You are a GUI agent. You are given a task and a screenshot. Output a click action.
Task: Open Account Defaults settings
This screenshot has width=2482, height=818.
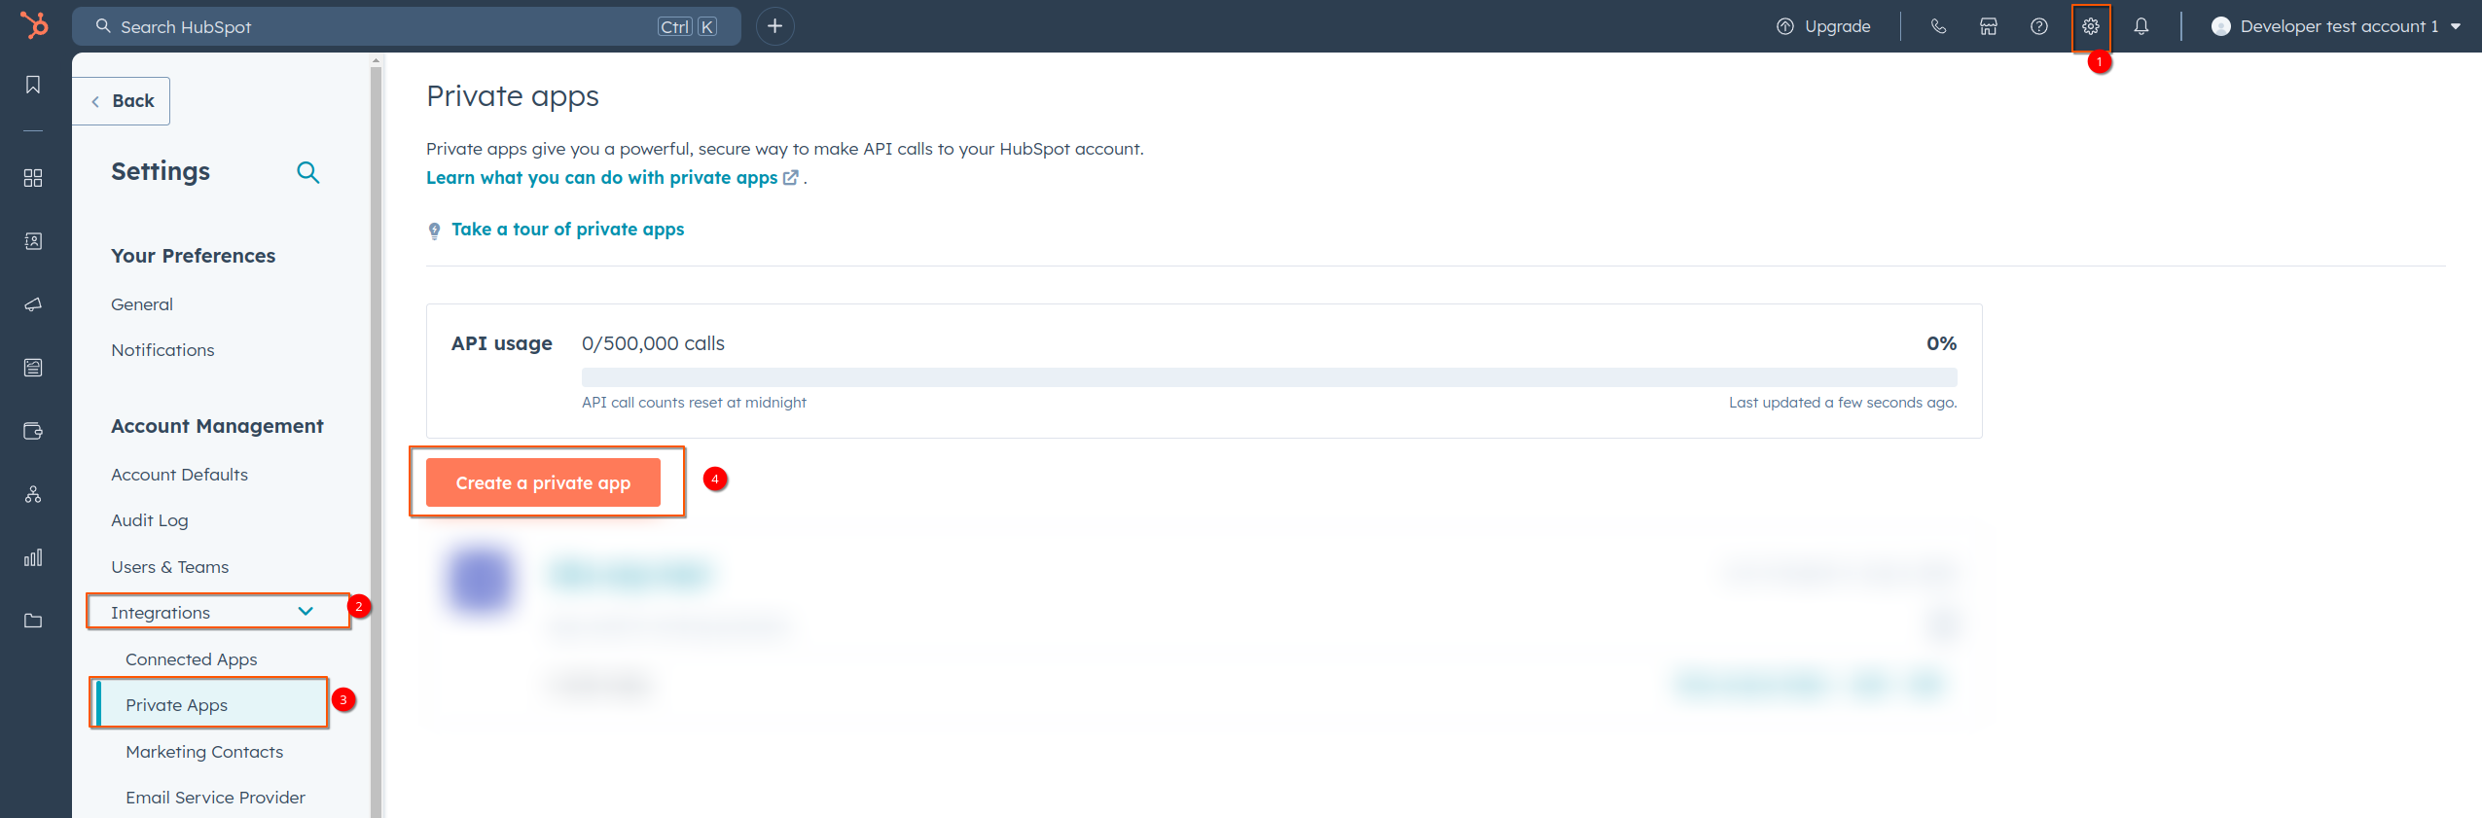(179, 475)
